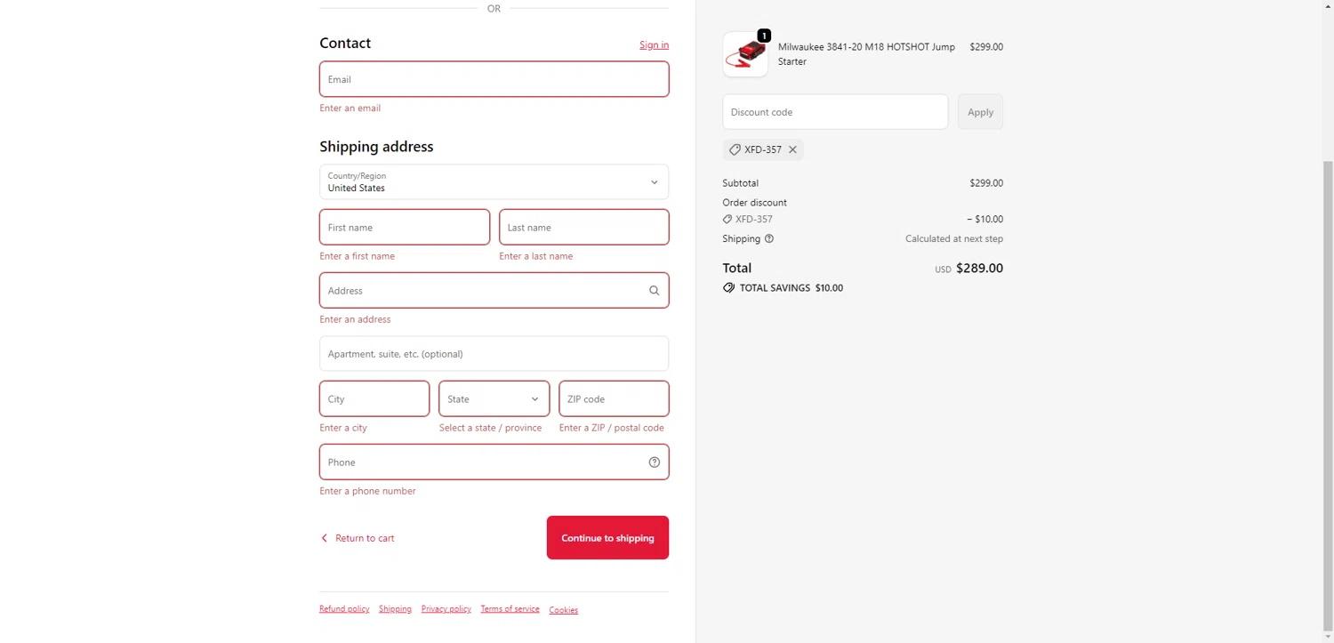Click the ZIP code field
The width and height of the screenshot is (1334, 643).
pos(614,399)
